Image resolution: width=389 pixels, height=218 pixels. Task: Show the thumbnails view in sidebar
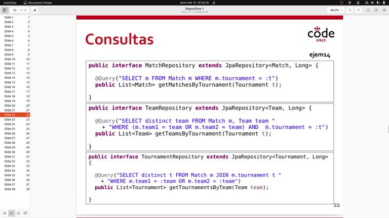click(x=5, y=213)
